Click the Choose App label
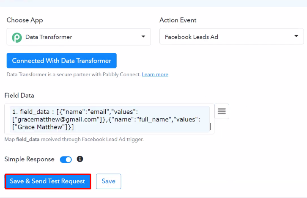307x198 pixels. pos(25,20)
